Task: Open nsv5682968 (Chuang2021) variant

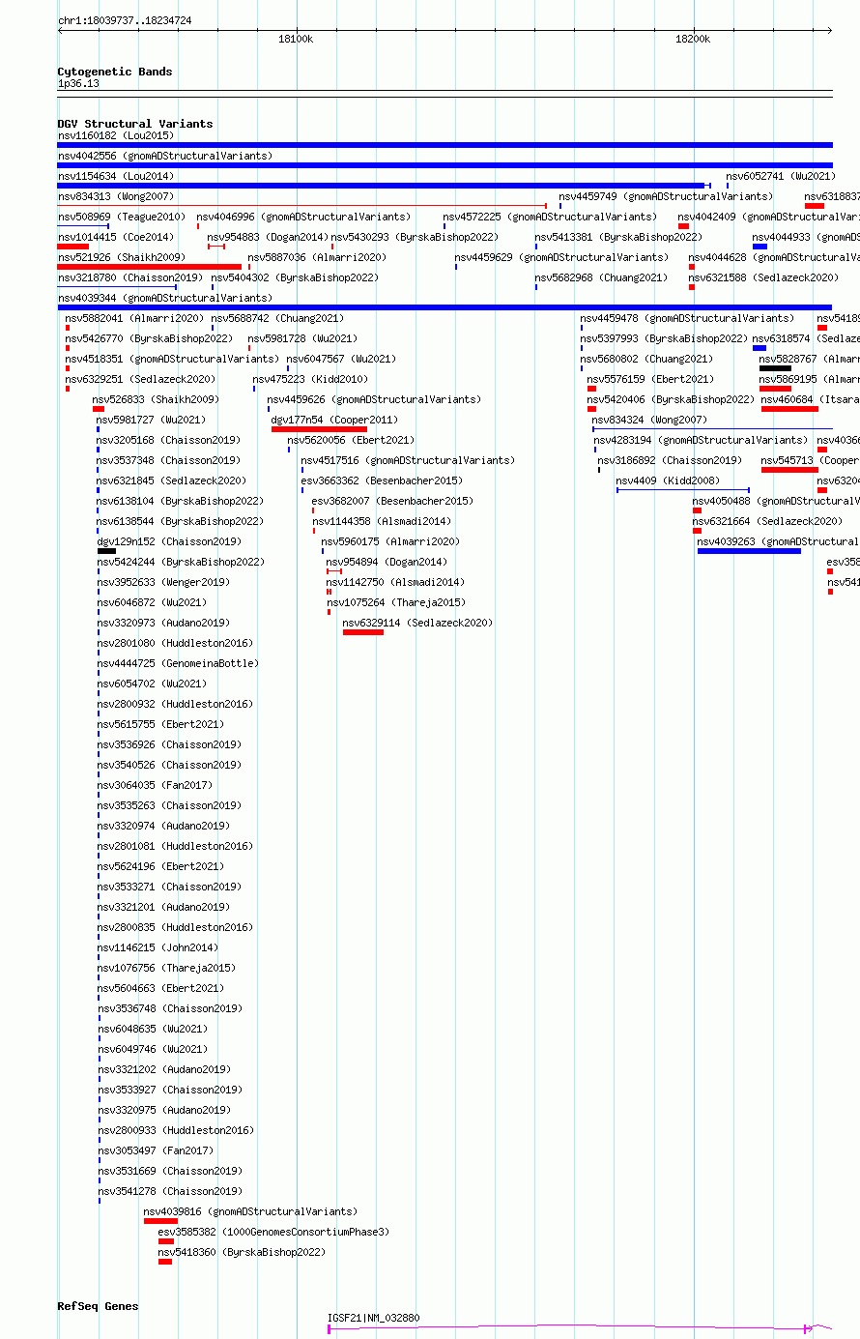Action: (601, 277)
